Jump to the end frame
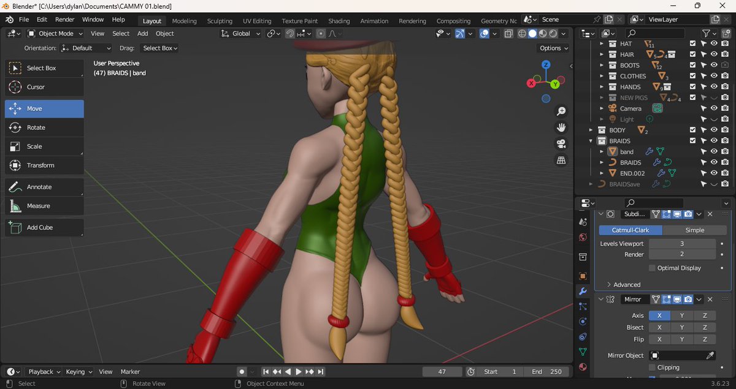 (x=320, y=372)
